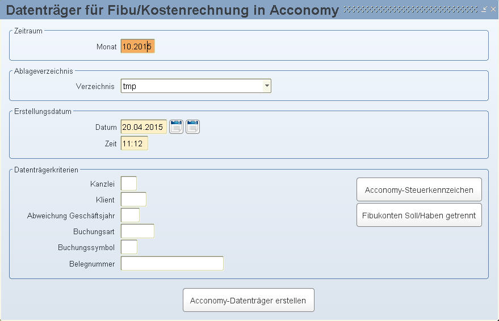Close the Datenträger dialog window
Screen dimensions: 499x321
[493, 9]
